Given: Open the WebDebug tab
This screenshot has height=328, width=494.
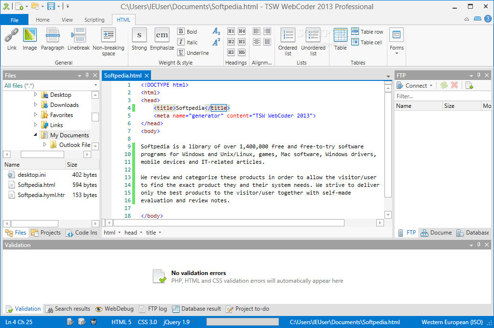Looking at the screenshot, I should [114, 309].
